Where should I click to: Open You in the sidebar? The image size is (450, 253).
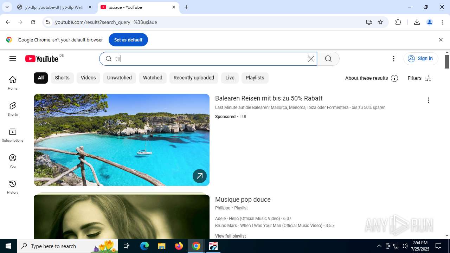(x=13, y=161)
